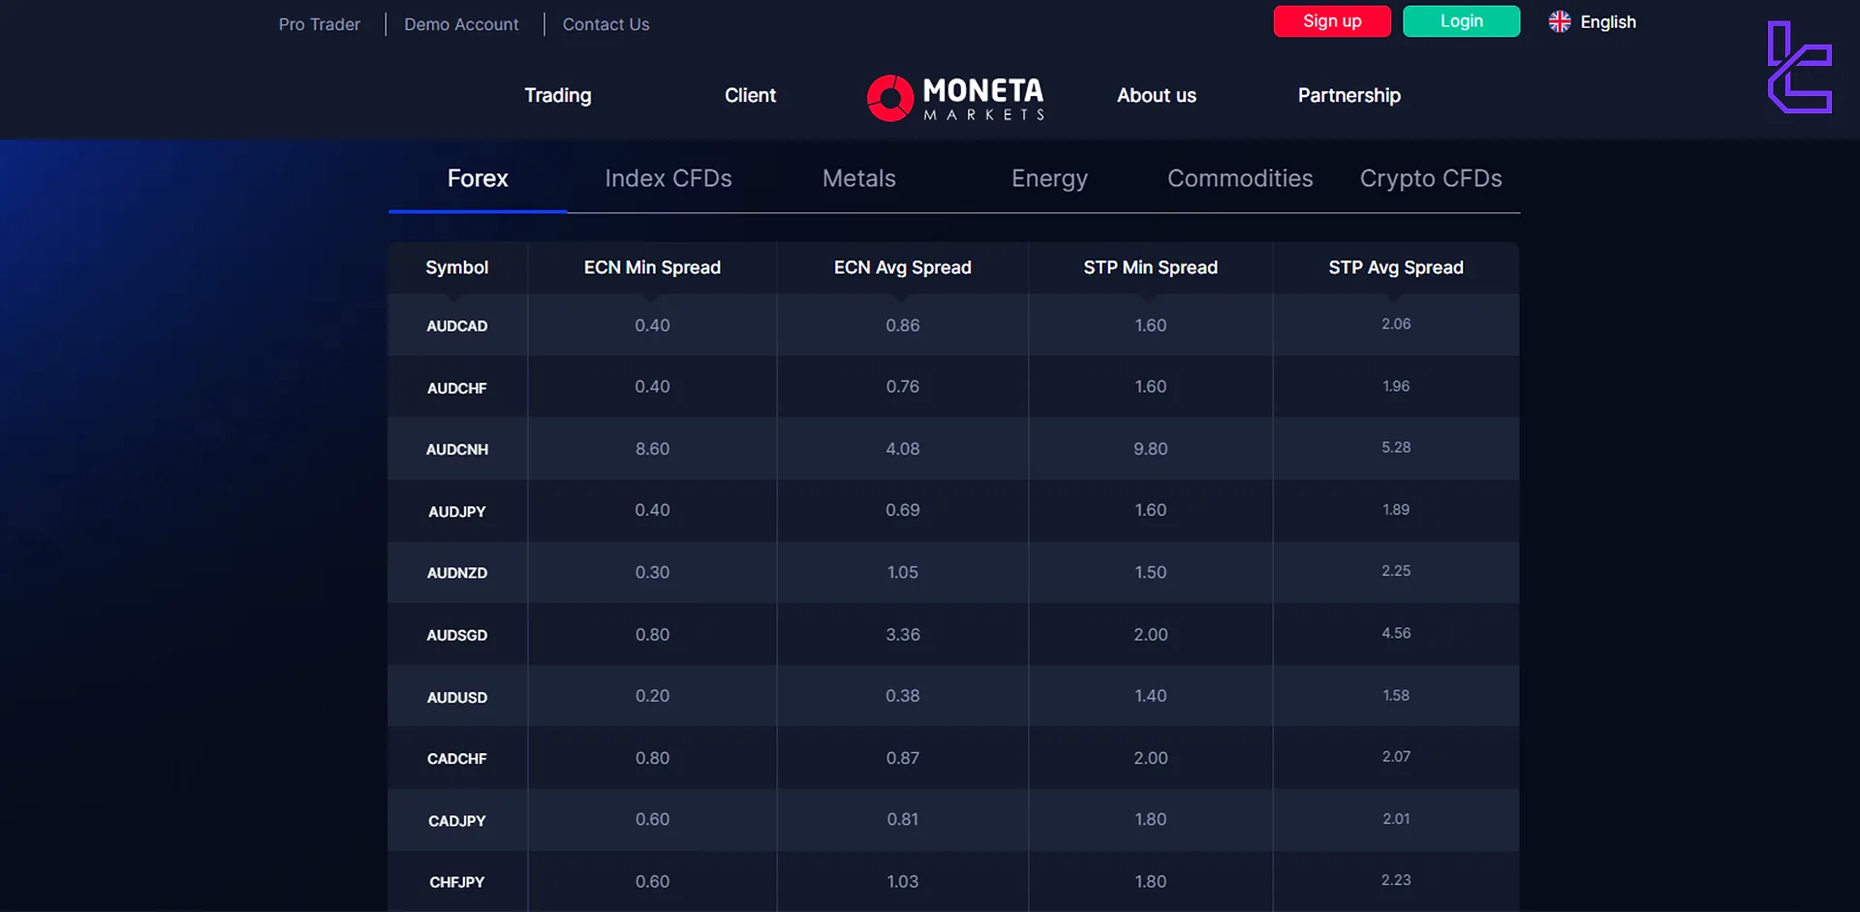
Task: Click AUDUSD STP avg spread 1.58
Action: click(x=1396, y=695)
